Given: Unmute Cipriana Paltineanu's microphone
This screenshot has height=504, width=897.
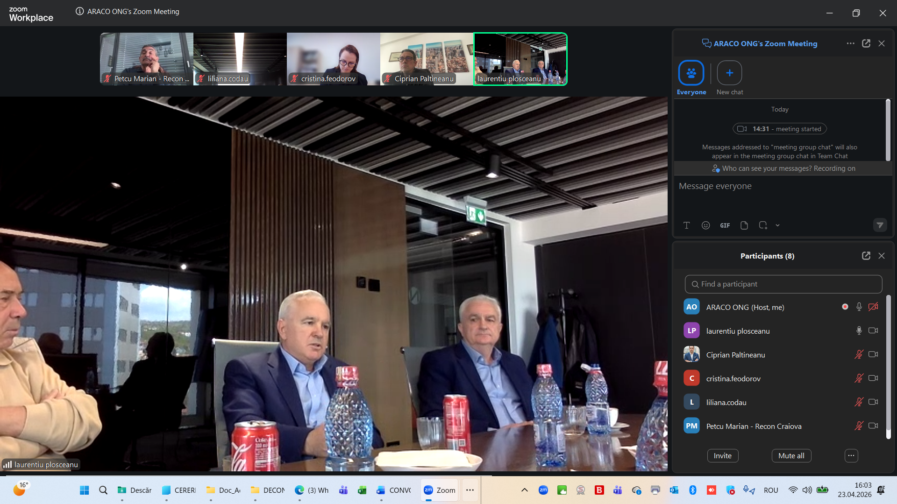Looking at the screenshot, I should [x=859, y=355].
